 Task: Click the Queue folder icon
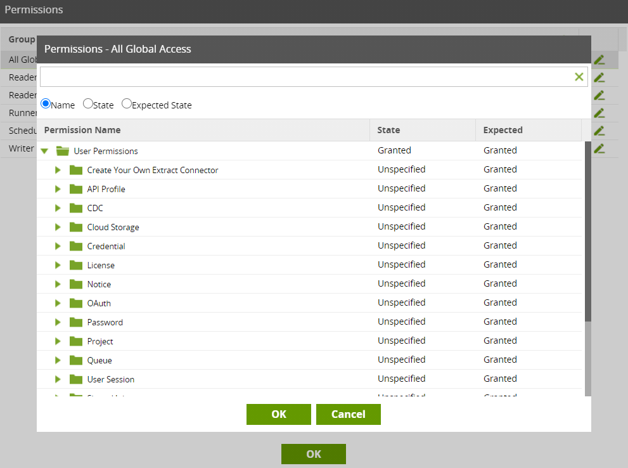(75, 360)
